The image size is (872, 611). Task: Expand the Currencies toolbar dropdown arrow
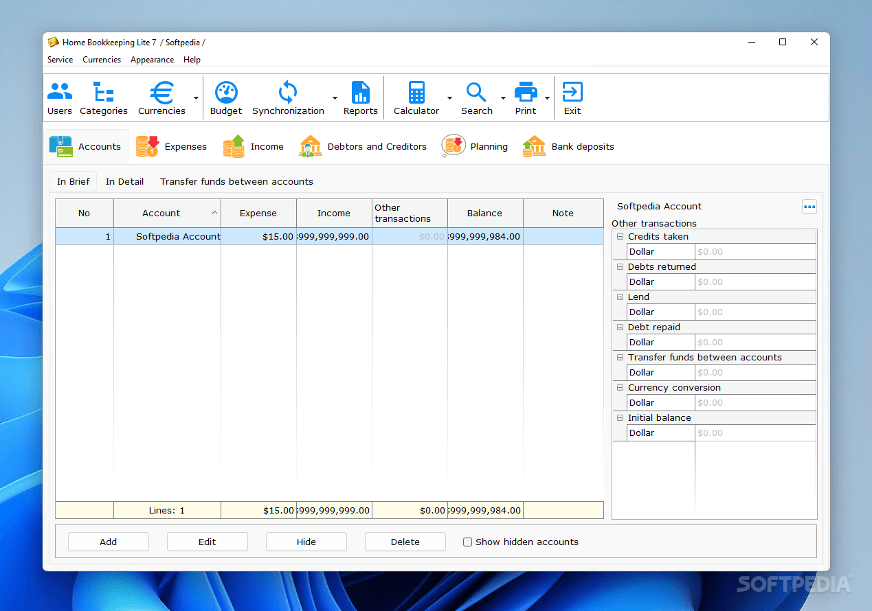point(196,98)
